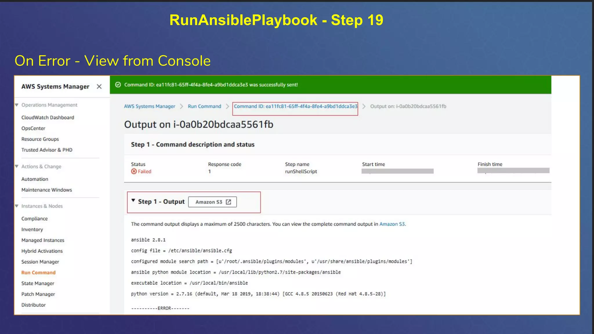Open Maintenance Windows
The image size is (594, 334).
[x=47, y=190]
